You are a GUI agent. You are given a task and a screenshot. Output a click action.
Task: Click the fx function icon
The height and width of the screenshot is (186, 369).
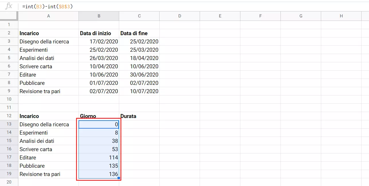(x=9, y=6)
